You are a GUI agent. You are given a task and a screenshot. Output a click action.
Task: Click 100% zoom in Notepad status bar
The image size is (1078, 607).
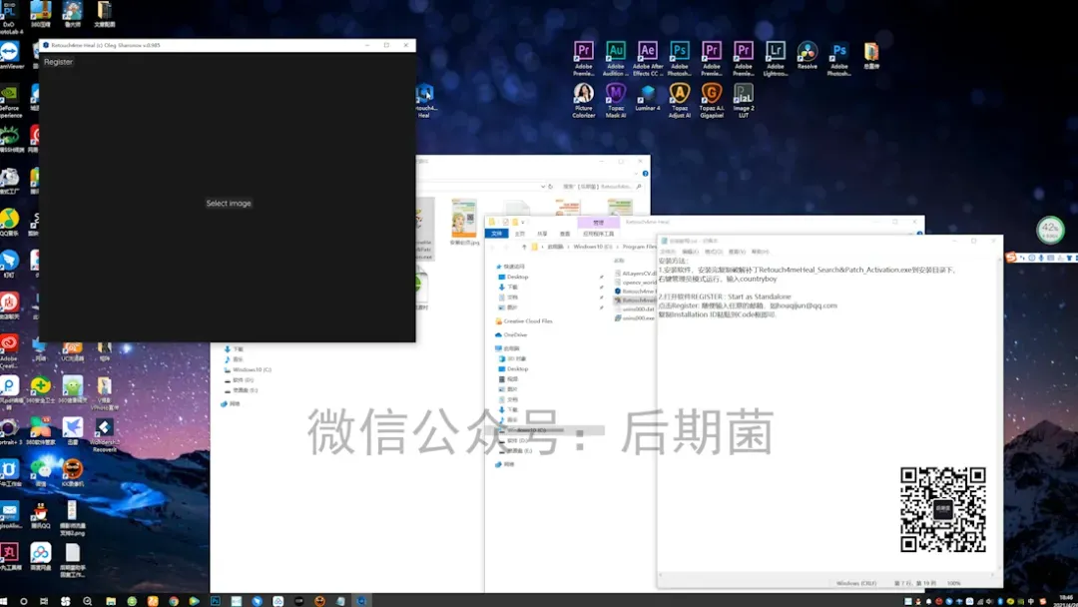click(x=953, y=583)
